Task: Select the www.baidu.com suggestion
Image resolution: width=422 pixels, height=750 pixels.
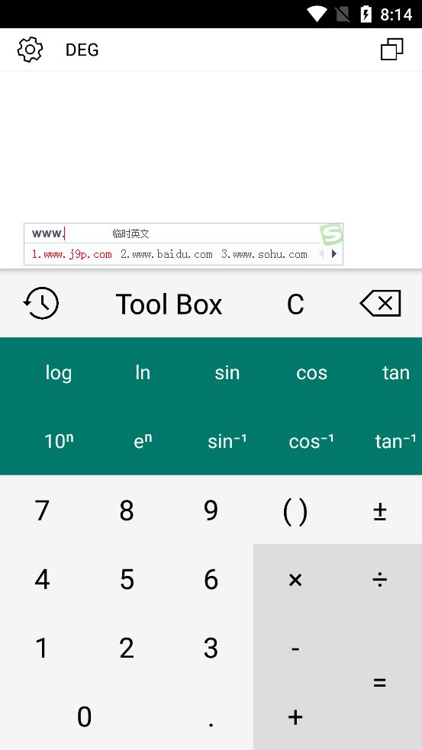Action: point(166,255)
